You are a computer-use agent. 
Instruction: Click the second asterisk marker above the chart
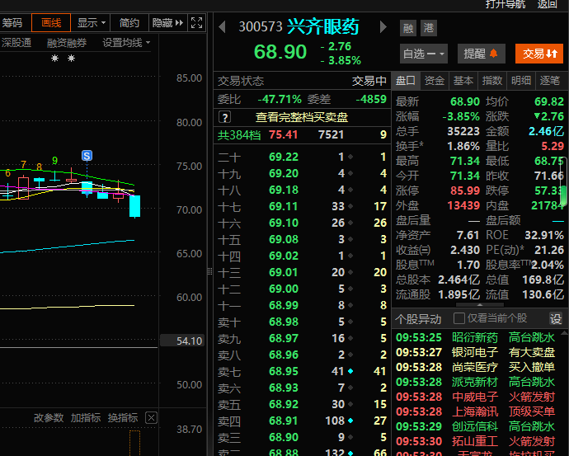pyautogui.click(x=72, y=58)
